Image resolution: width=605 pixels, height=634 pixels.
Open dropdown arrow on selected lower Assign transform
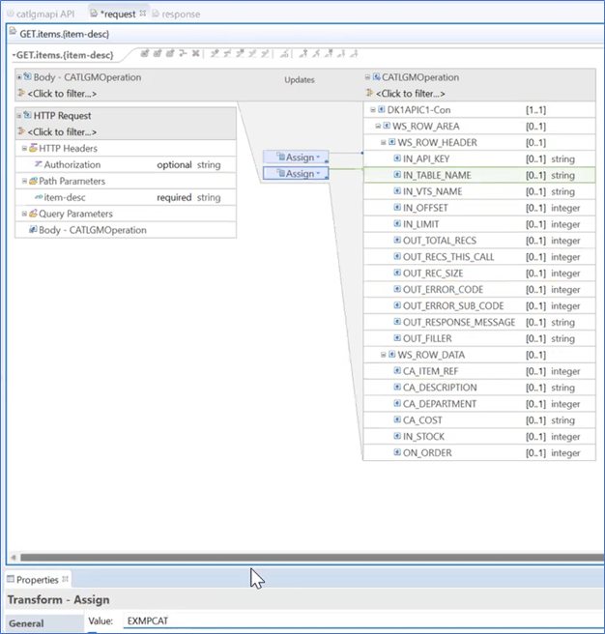pos(318,173)
